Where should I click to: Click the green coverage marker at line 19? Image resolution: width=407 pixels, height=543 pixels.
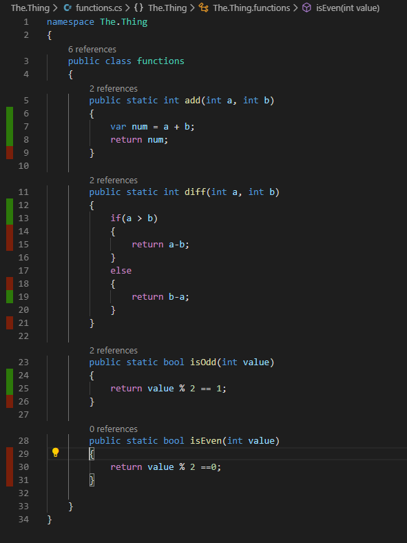click(10, 297)
